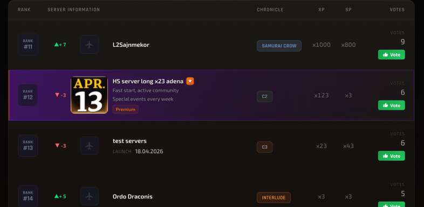
Task: Open HS server long x23 adena title
Action: (148, 81)
